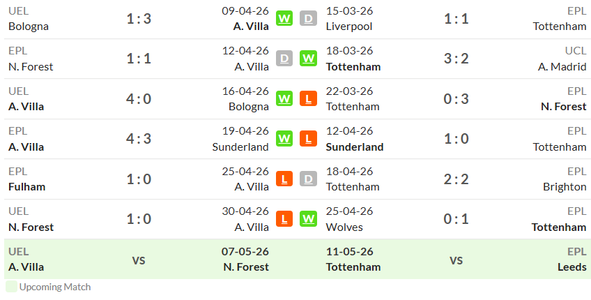
Task: Click the orange L badge for Tottenham vs N. Forest 22-03-26
Action: (308, 98)
